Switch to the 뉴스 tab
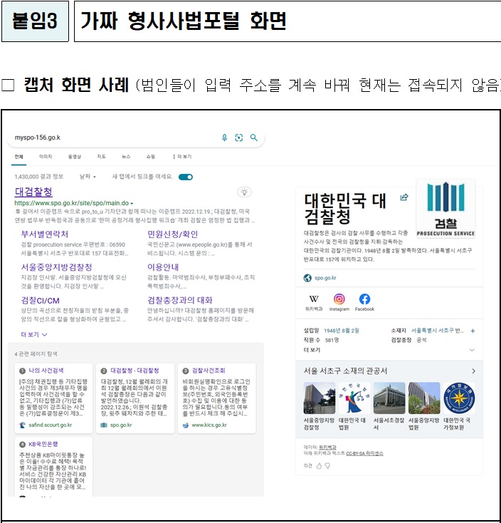Viewport: 501px width, 523px height. pos(126,157)
